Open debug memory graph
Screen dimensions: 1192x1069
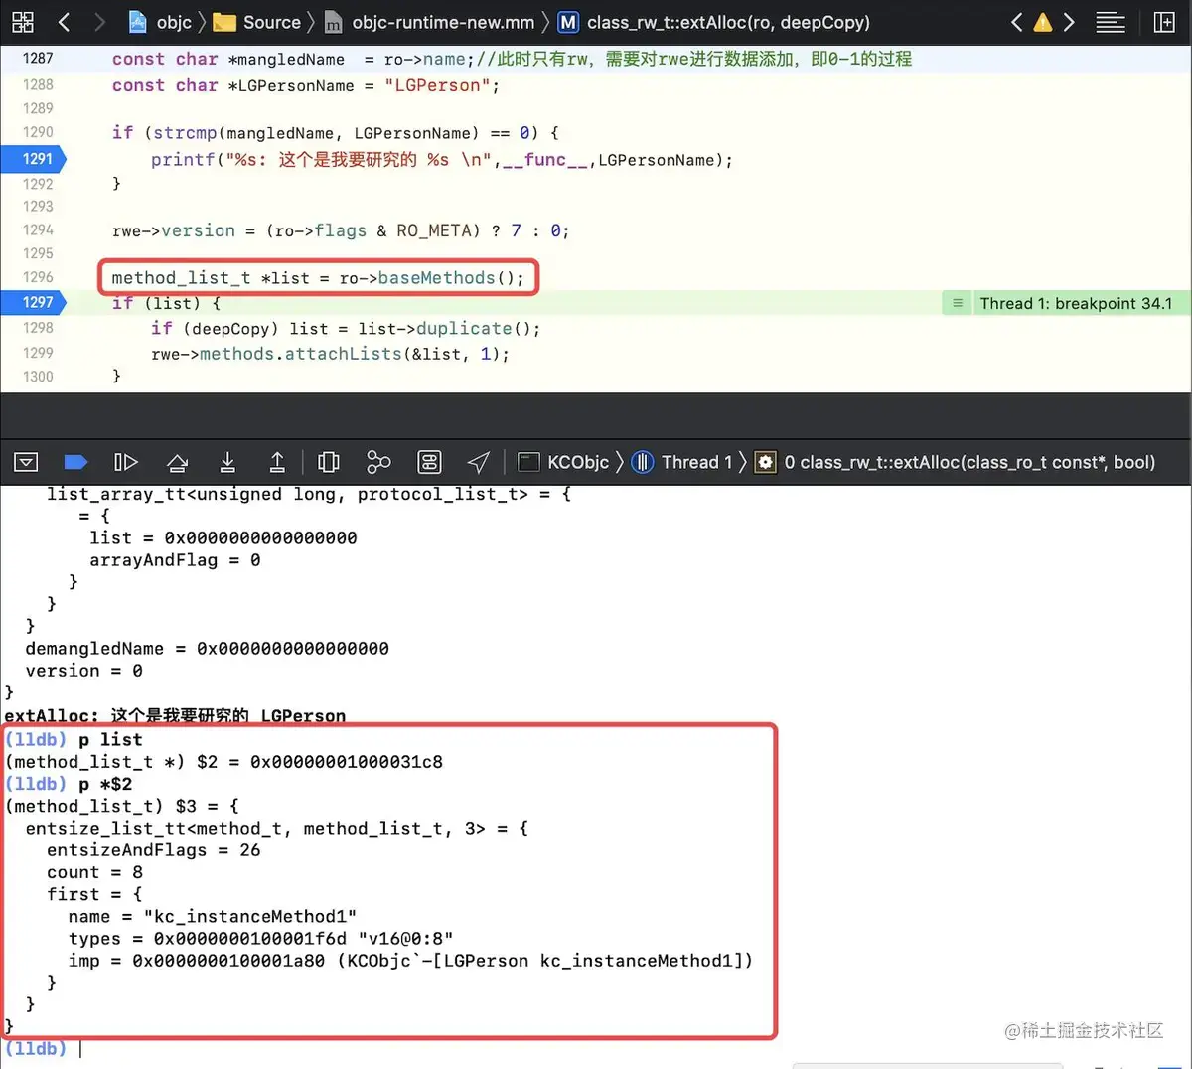[378, 462]
